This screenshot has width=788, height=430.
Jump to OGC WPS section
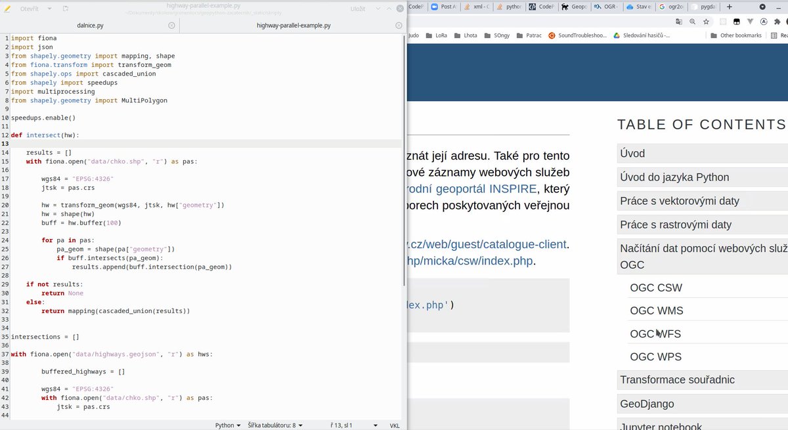(x=655, y=357)
